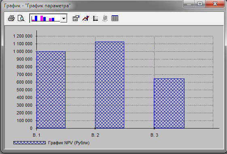Open chart properties settings icon
The width and height of the screenshot is (227, 154).
click(76, 18)
